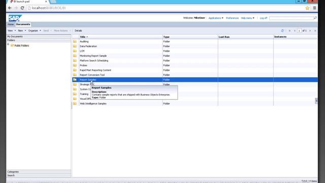This screenshot has height=183, width=325.
Task: Go to first page arrow
Action: [x=289, y=30]
